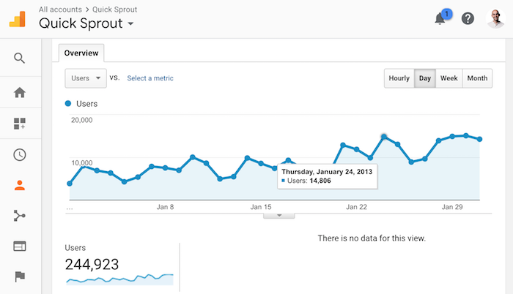Click the Google Analytics logo
The width and height of the screenshot is (513, 294).
18,19
